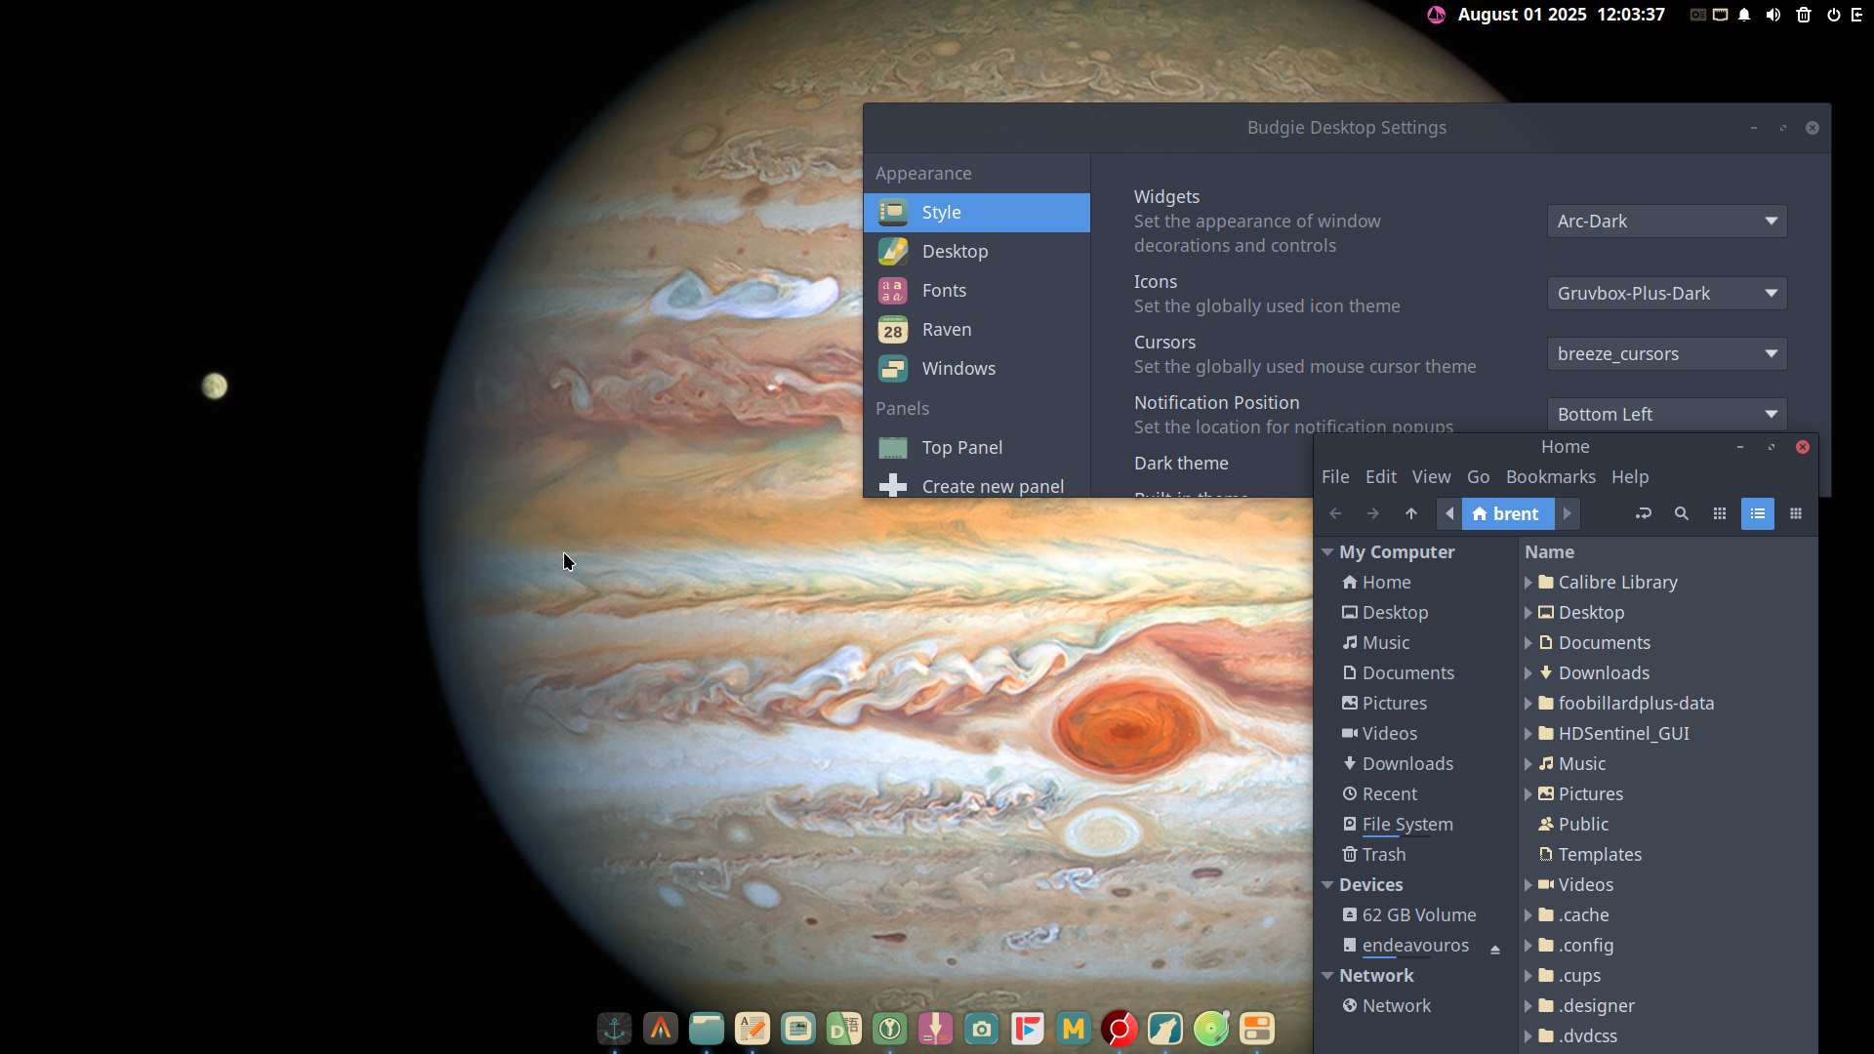Expand the foobillardplus-data folder row
1874x1054 pixels.
1528,704
